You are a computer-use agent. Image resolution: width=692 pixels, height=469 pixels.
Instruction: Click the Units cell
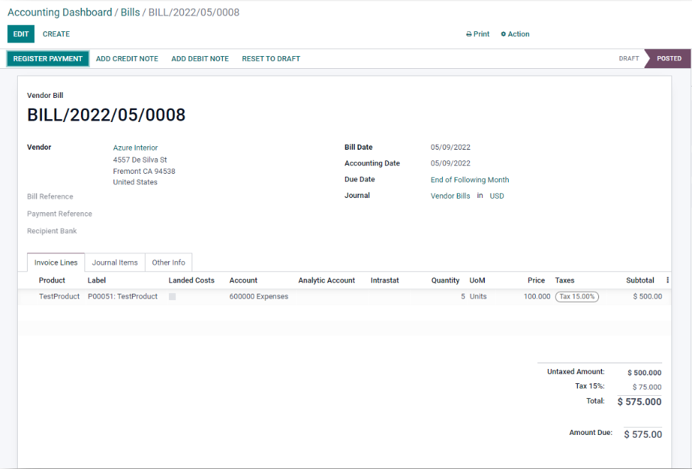[478, 297]
